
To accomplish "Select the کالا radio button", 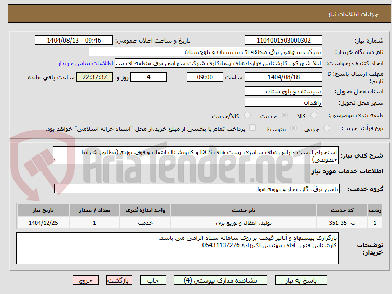I will point(314,115).
